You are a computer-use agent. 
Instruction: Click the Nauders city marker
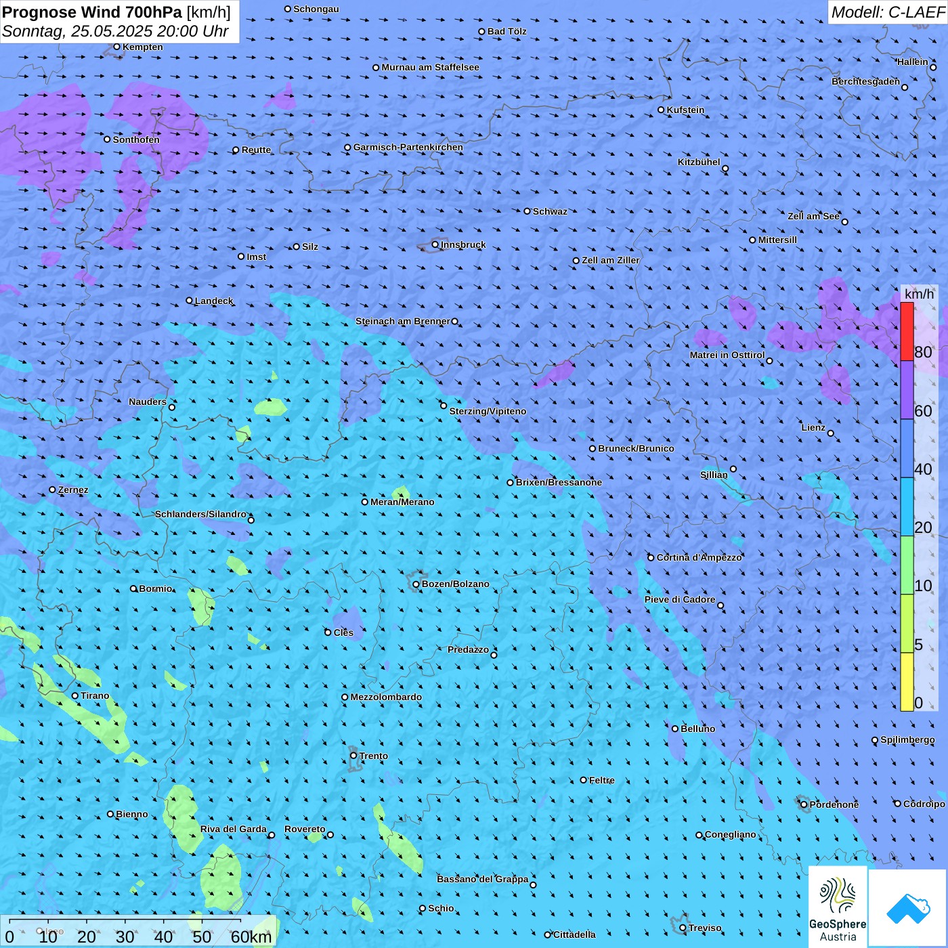click(172, 407)
